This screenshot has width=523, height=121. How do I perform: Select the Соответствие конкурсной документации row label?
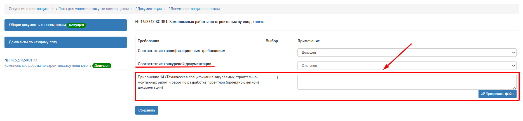coord(174,64)
